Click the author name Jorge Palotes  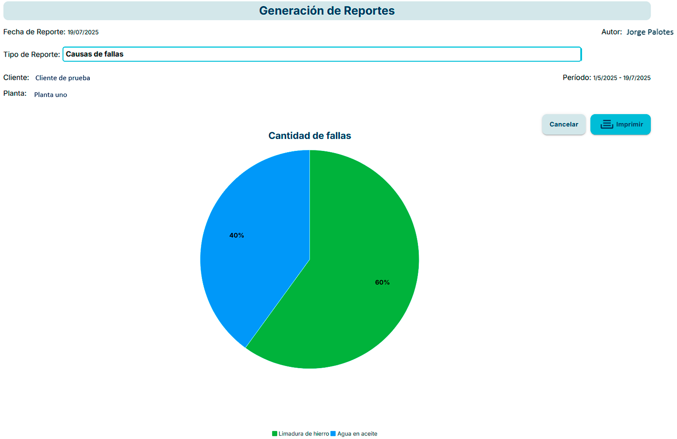[649, 32]
